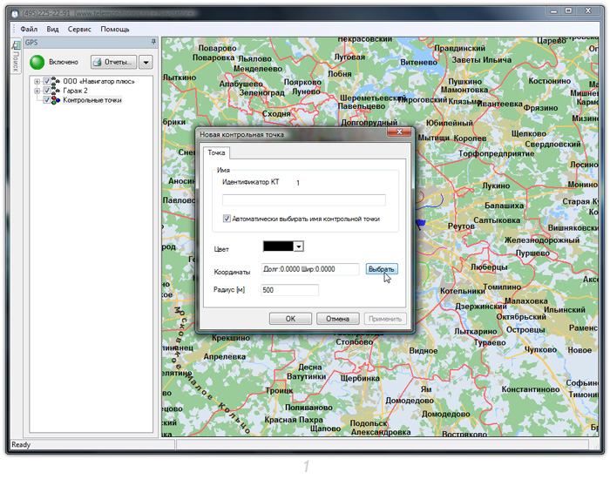Image resolution: width=610 pixels, height=486 pixels.
Task: Click the Отмена button
Action: pos(337,319)
